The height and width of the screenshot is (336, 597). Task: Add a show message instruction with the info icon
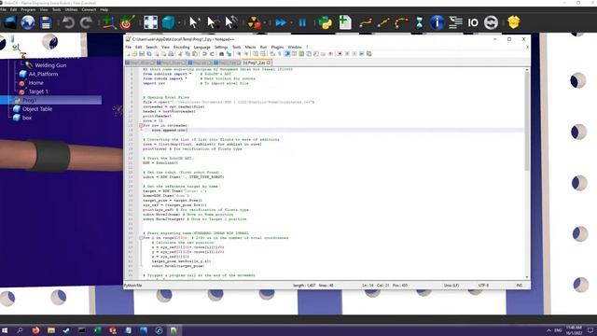(437, 22)
